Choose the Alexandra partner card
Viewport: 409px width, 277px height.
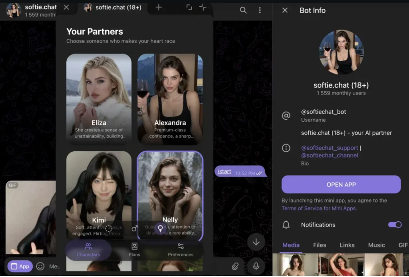170,99
